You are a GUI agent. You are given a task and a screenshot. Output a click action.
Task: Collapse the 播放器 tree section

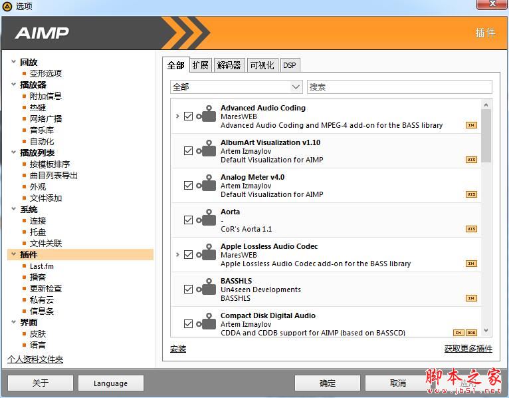coord(14,85)
